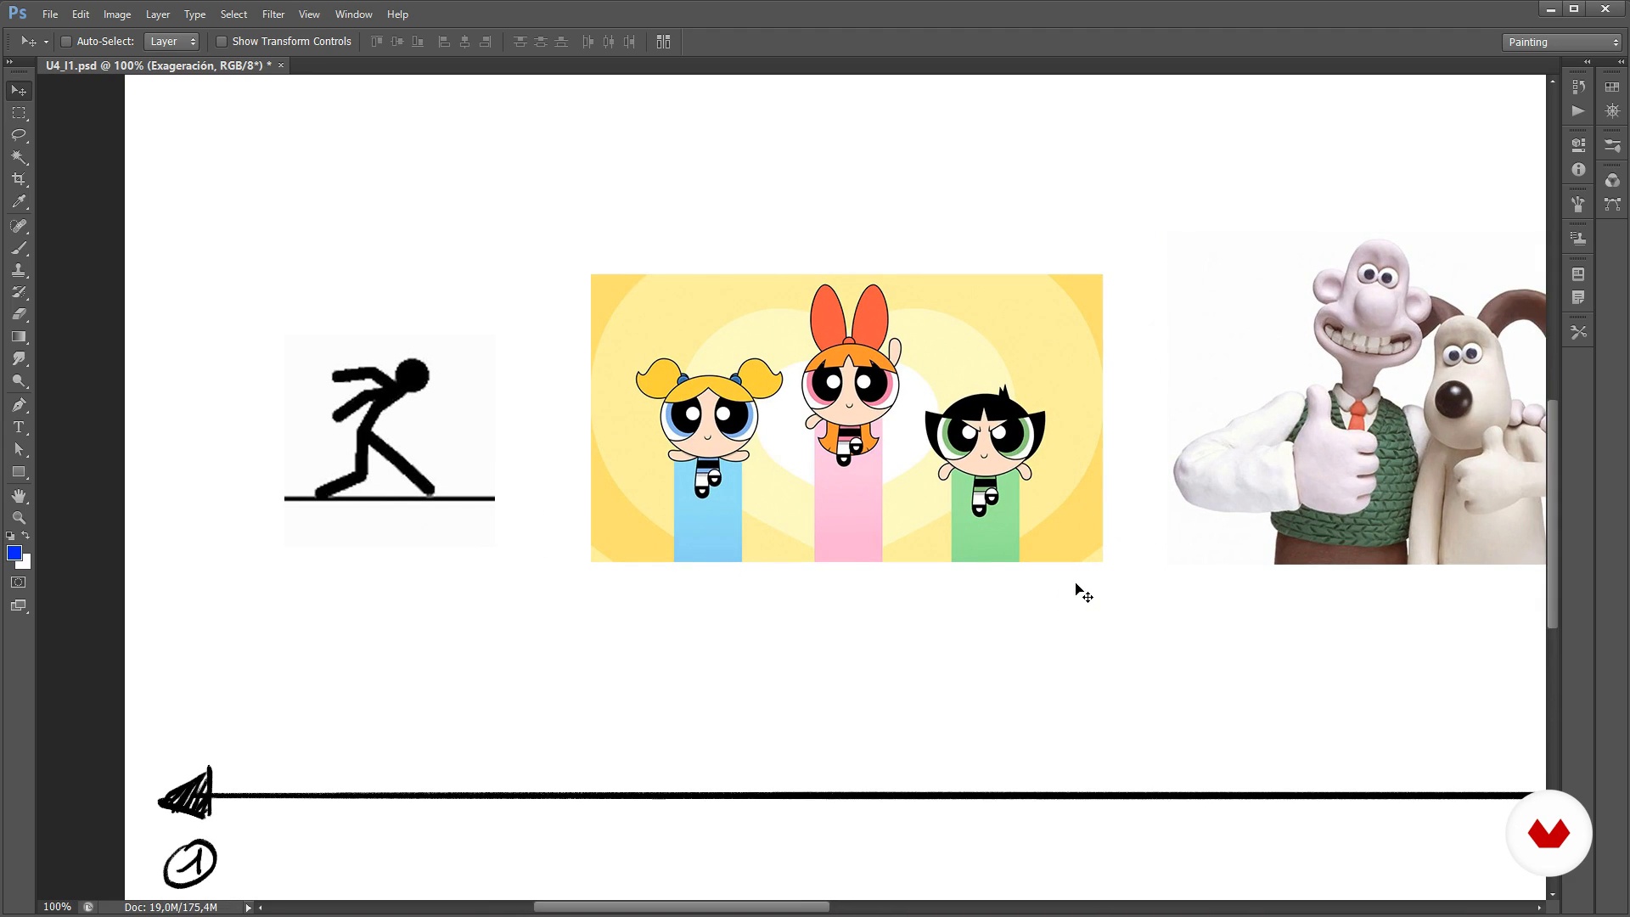Open the Info panel icon
Screen dimensions: 1630x917
pos(1578,170)
